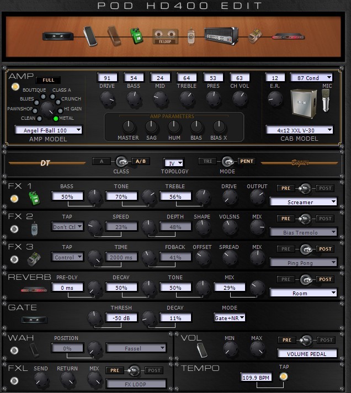Click the FULL amp button
The width and height of the screenshot is (351, 393).
coord(48,80)
